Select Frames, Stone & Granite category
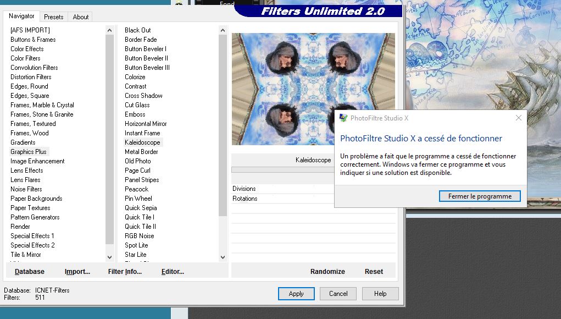Image resolution: width=561 pixels, height=319 pixels. [x=42, y=114]
